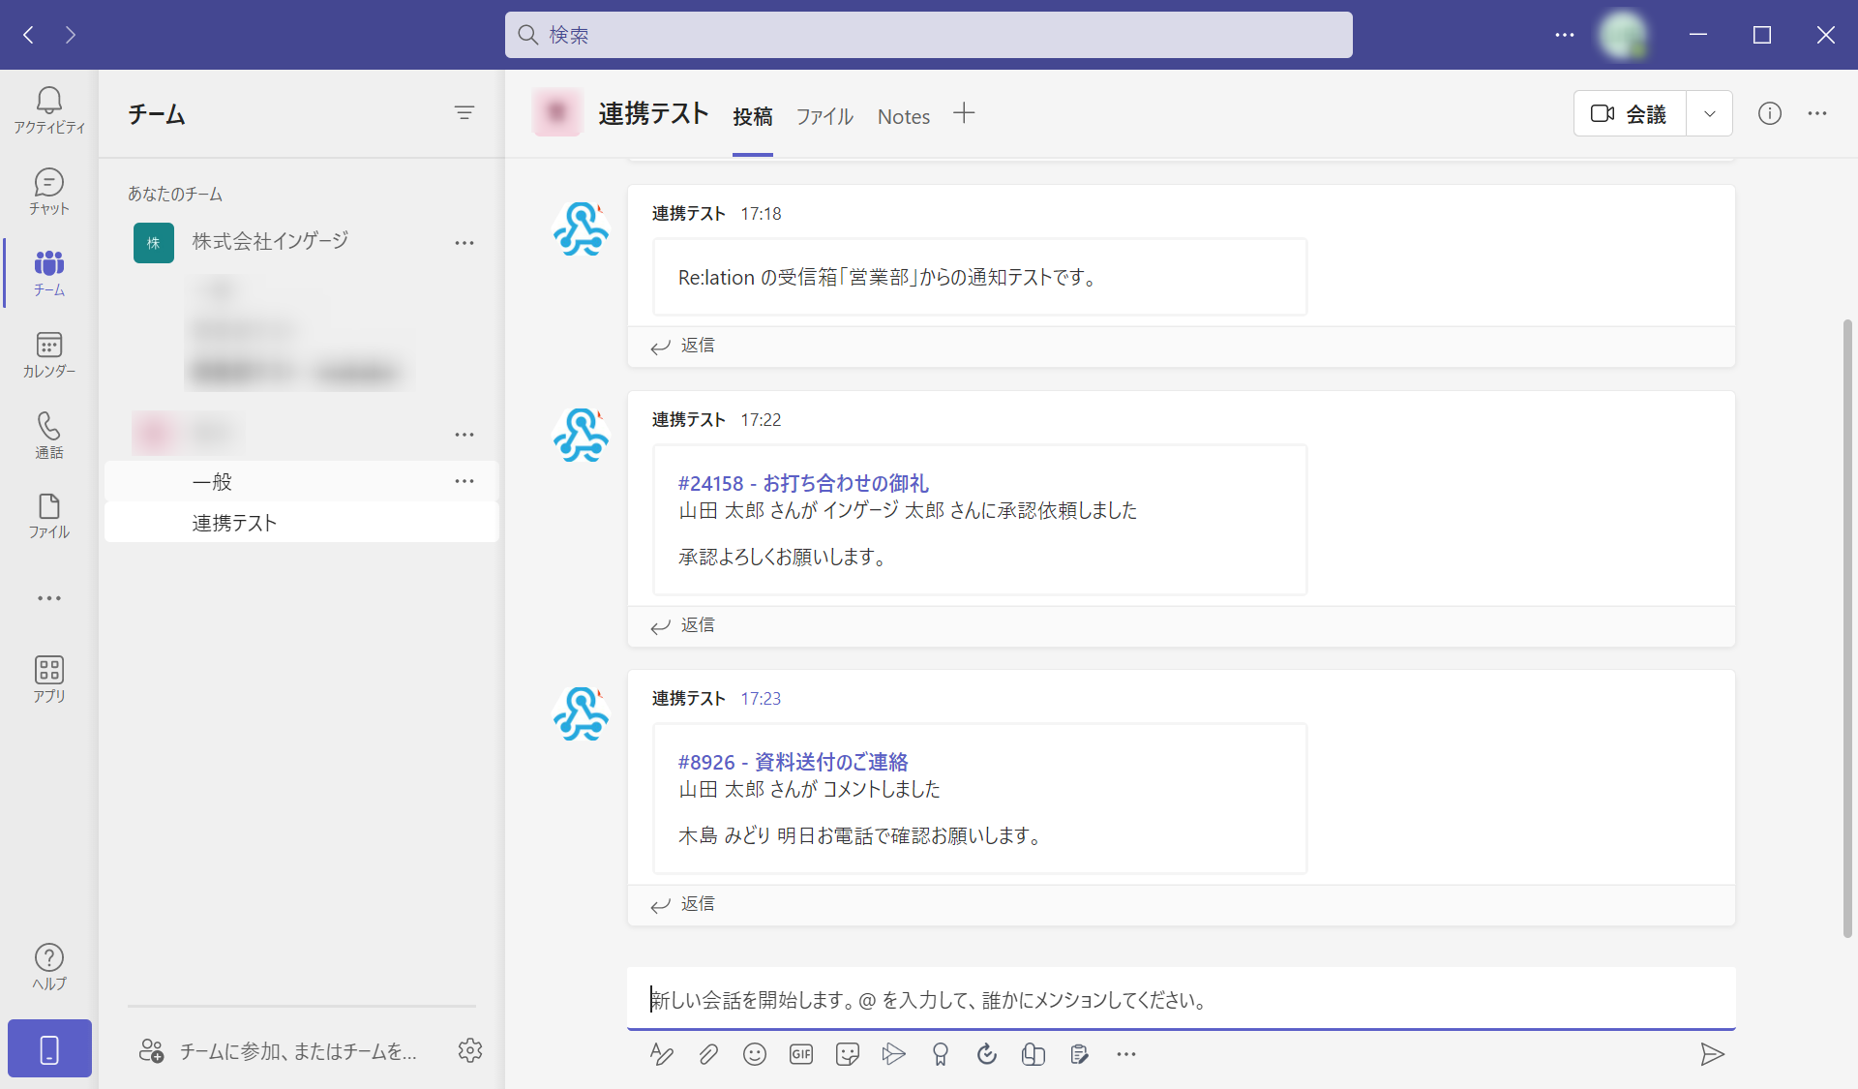Viewport: 1858px width, 1089px height.
Task: Expand the 会議 meeting dropdown arrow
Action: point(1710,113)
